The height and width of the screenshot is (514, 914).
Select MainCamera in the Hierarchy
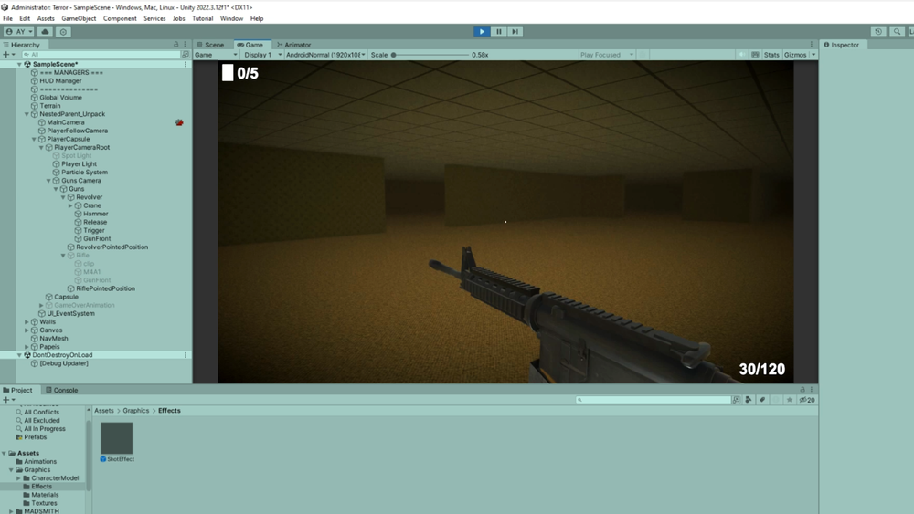[x=65, y=122]
